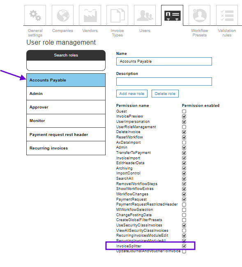Select the Admin role in list

point(66,93)
